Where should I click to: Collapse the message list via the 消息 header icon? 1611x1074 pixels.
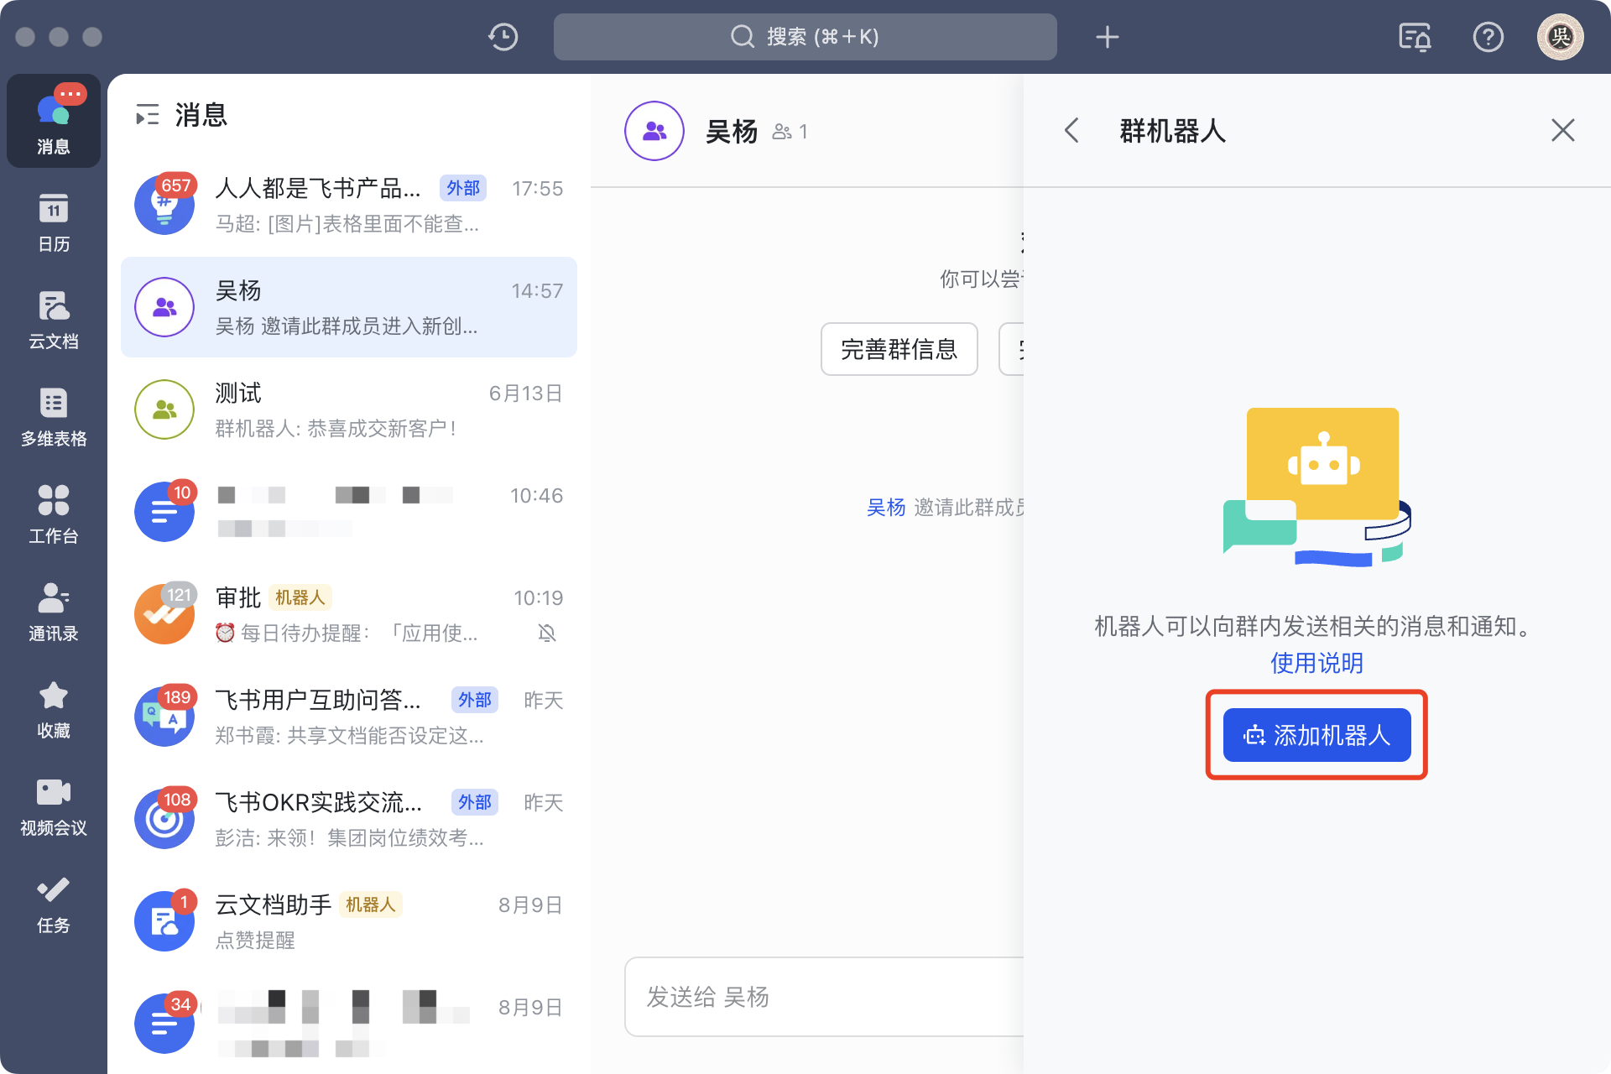coord(148,115)
